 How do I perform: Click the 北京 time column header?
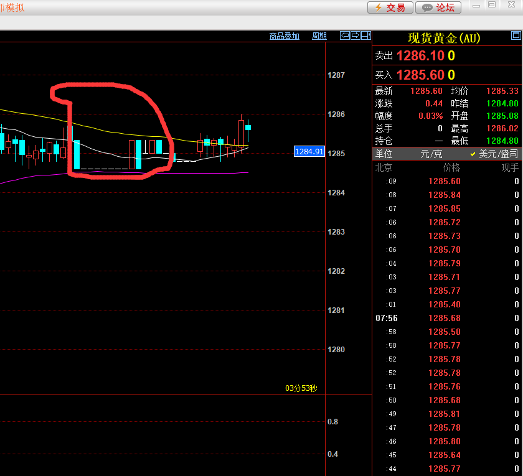pos(384,167)
